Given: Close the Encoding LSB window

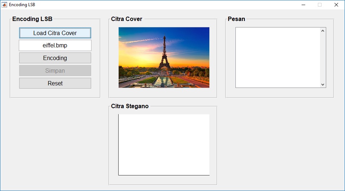Looking at the screenshot, I should click(x=336, y=5).
